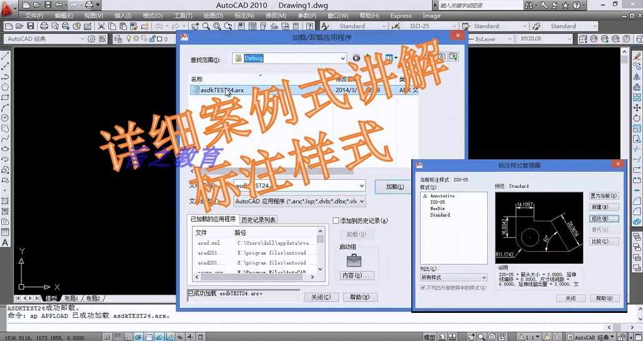Screen dimensions: 643x341
Task: Open the File menu in the menu bar
Action: click(34, 16)
